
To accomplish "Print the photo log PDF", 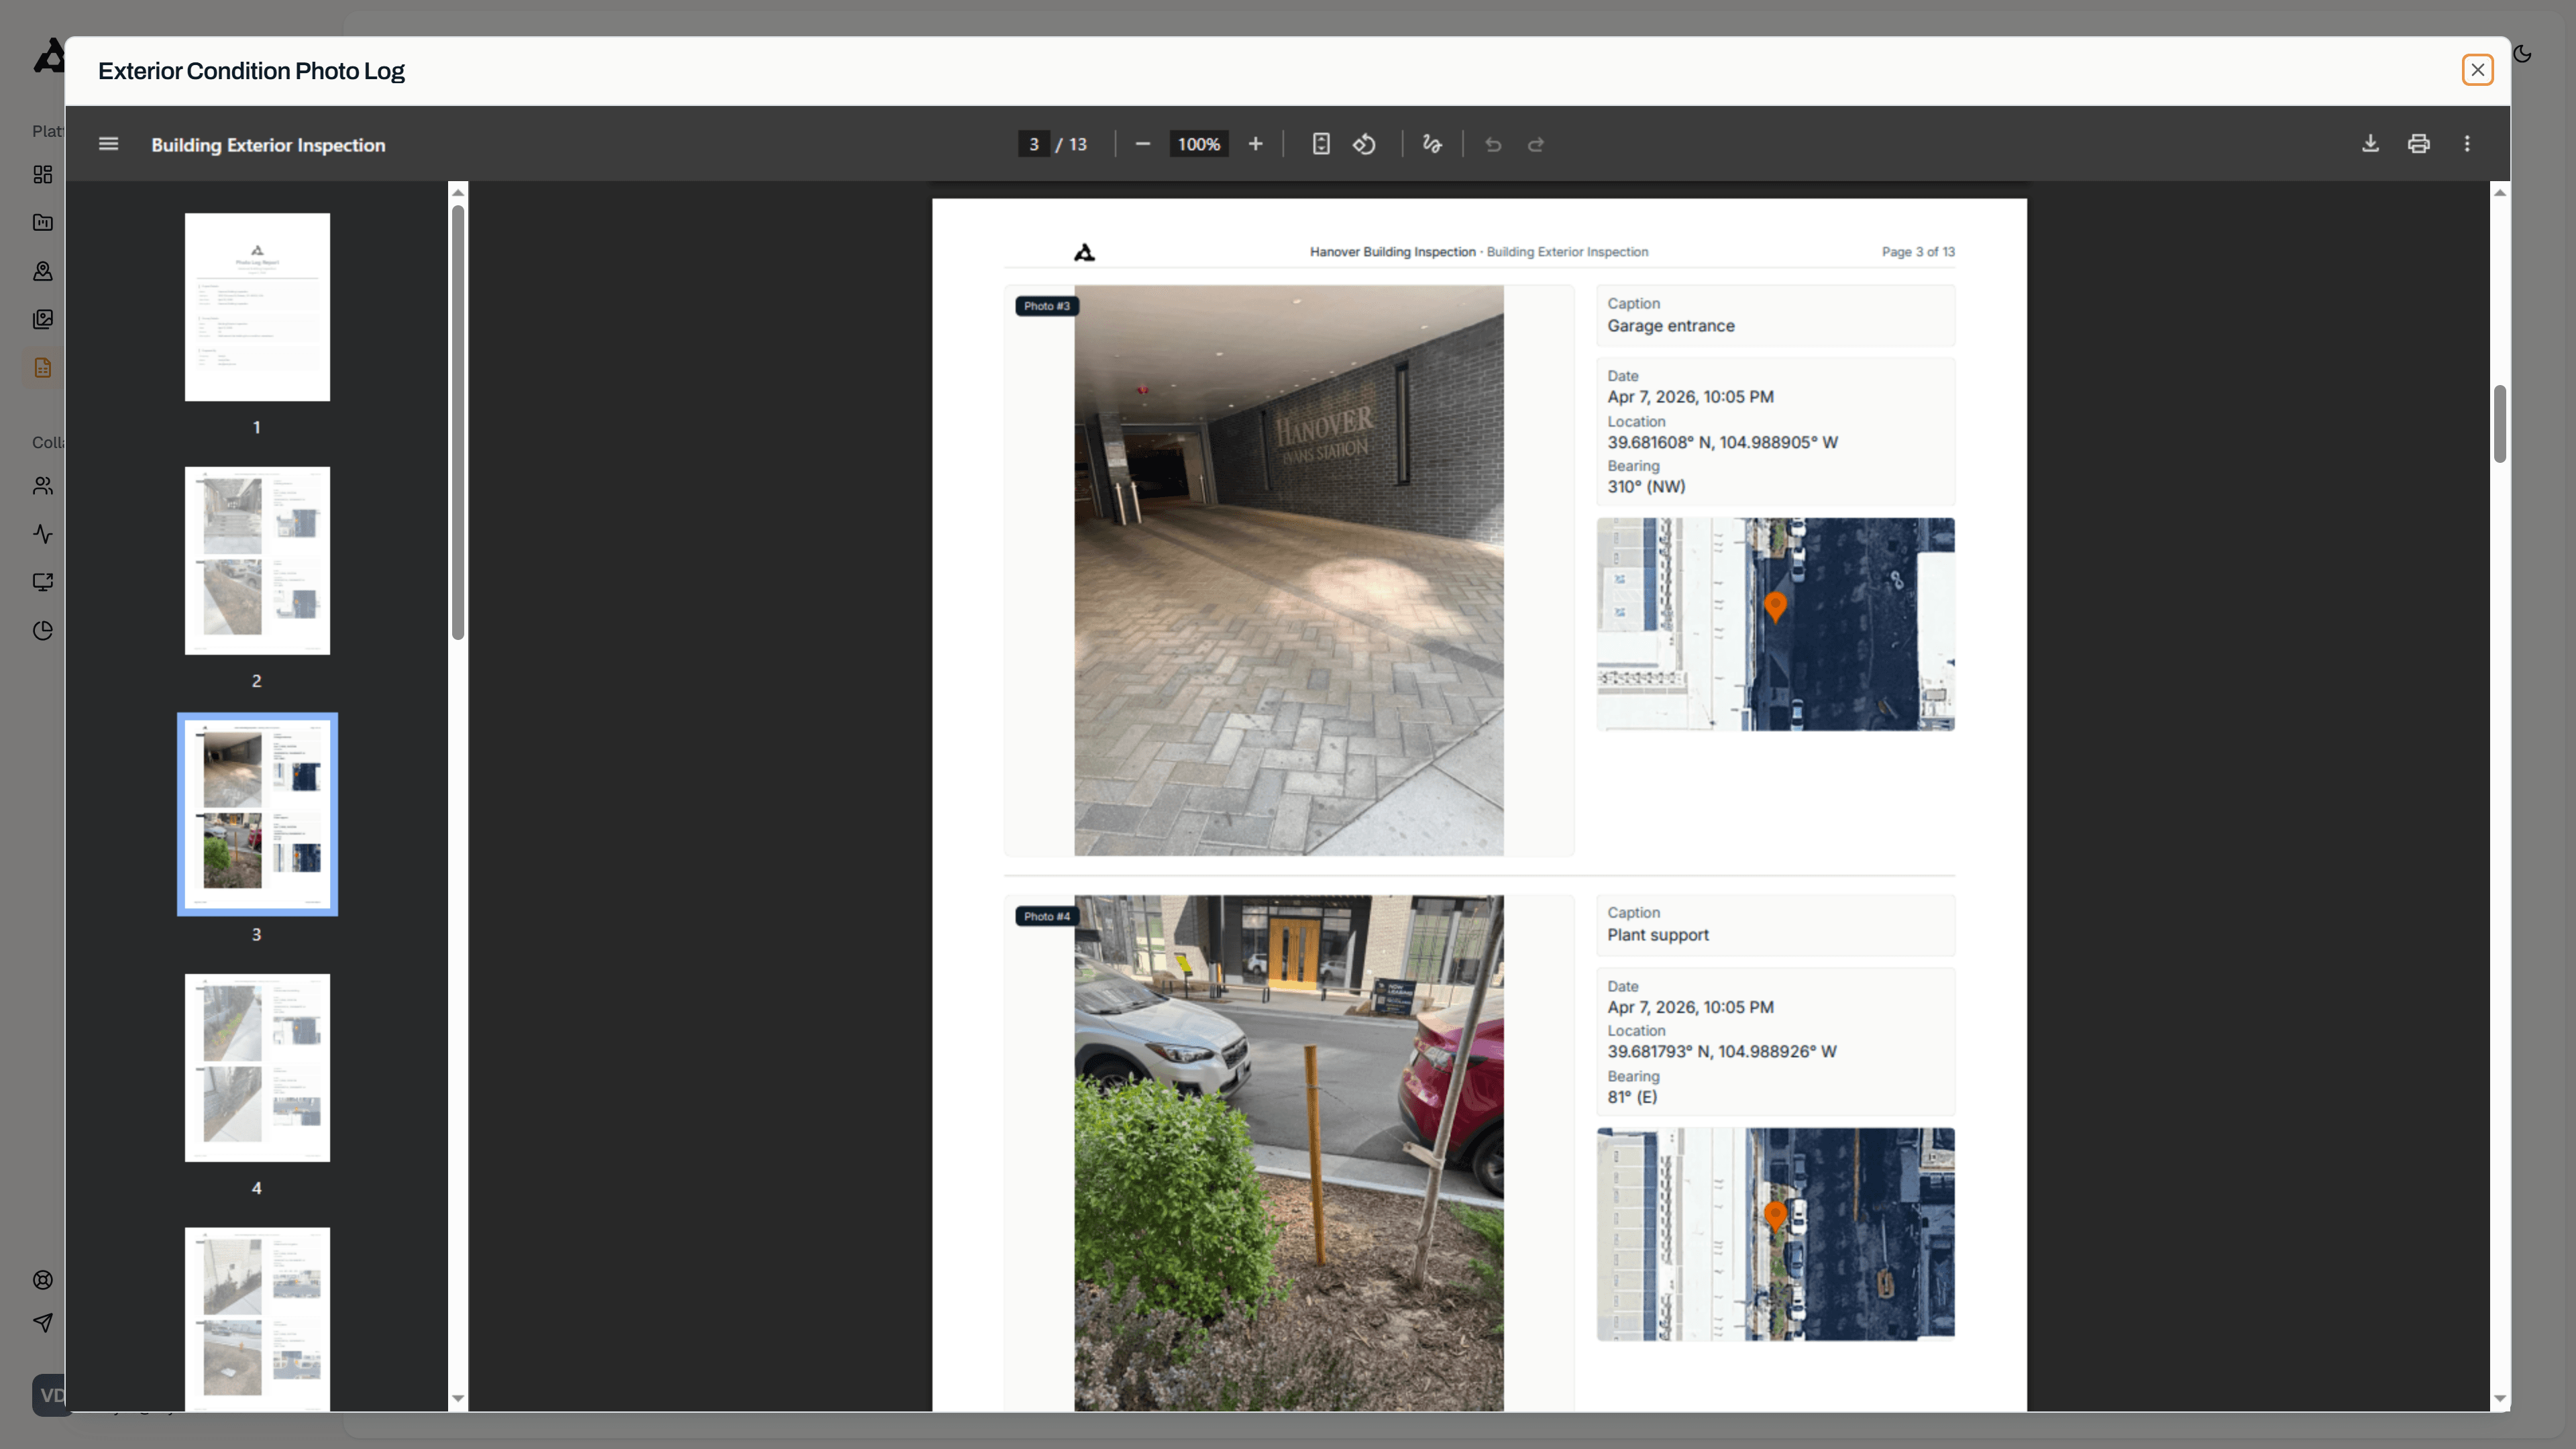I will [2418, 144].
